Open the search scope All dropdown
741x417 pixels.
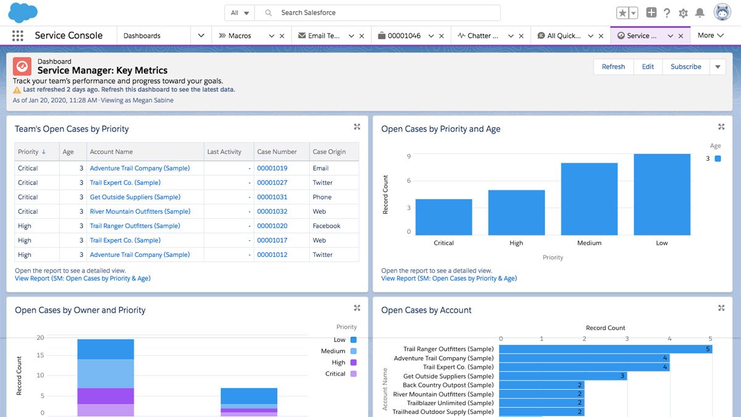pos(238,12)
